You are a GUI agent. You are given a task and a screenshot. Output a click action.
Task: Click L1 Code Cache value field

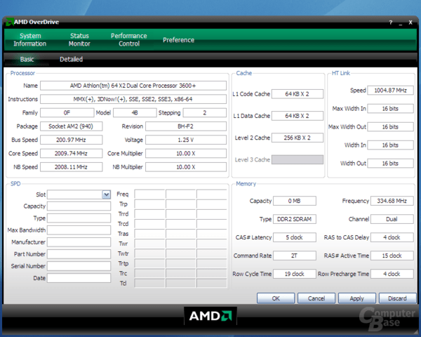click(x=298, y=94)
